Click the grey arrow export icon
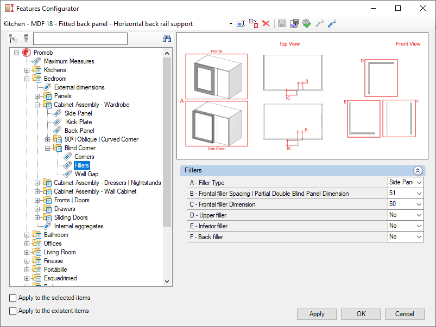436x327 pixels. point(319,24)
